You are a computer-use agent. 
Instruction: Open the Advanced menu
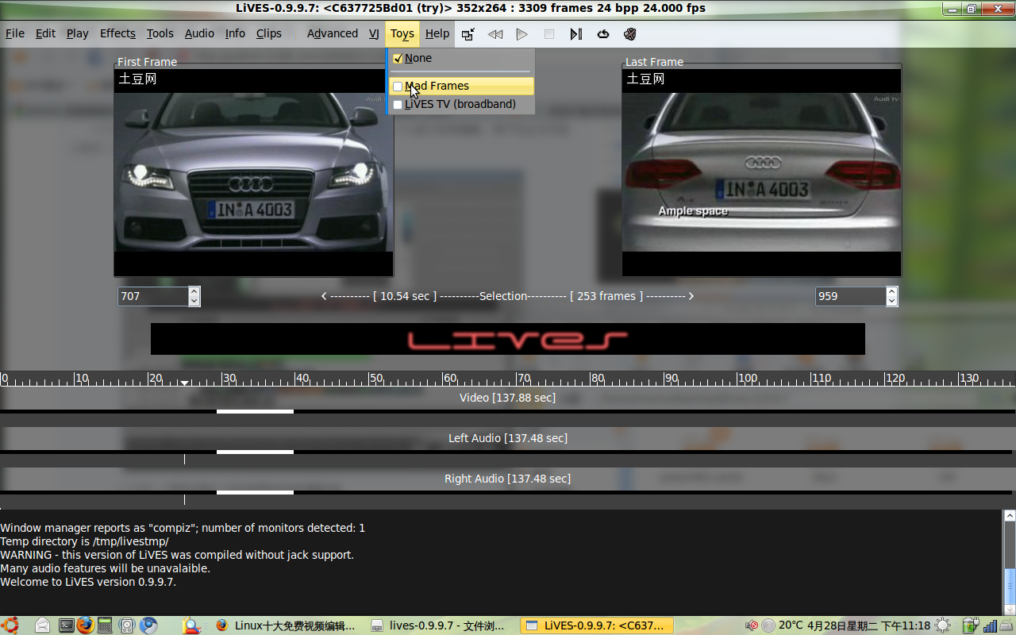click(333, 33)
